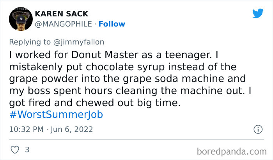The height and width of the screenshot is (160, 273).
Task: Like the tweet with the heart icon
Action: [x=14, y=149]
